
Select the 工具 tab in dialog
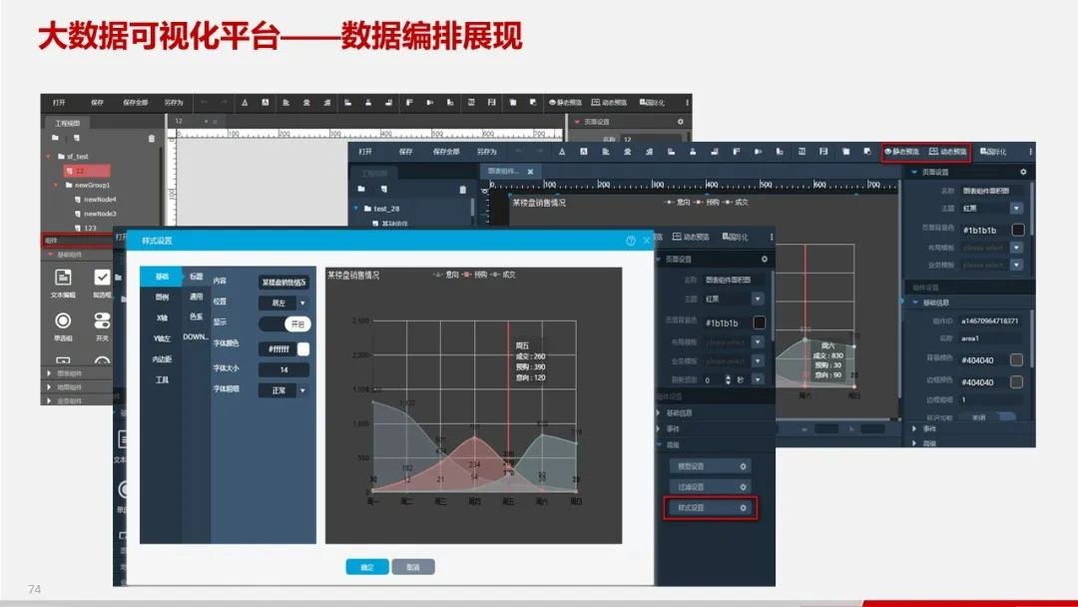point(162,379)
